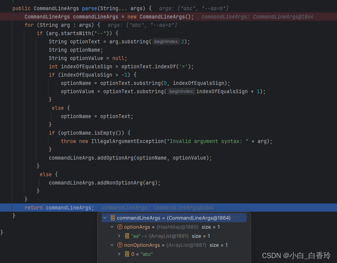This screenshot has height=263, width=337.
Task: Select the commandLineArgs variable row
Action: (x=173, y=218)
